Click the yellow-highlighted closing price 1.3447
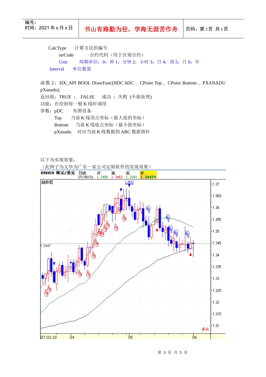 (x=148, y=177)
